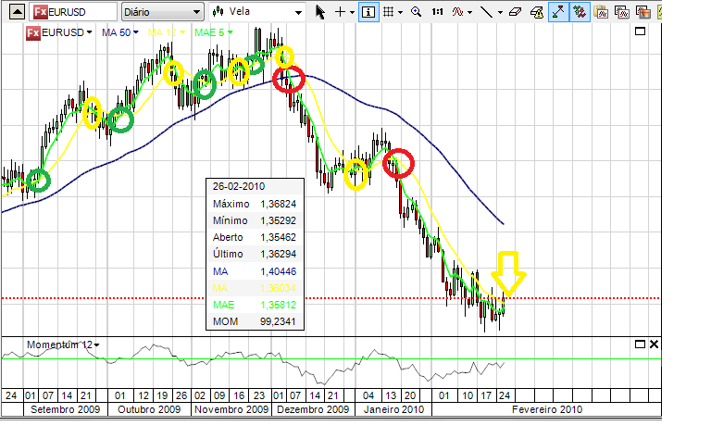Click the Mínimo value 1,35292
The image size is (711, 426).
[279, 221]
